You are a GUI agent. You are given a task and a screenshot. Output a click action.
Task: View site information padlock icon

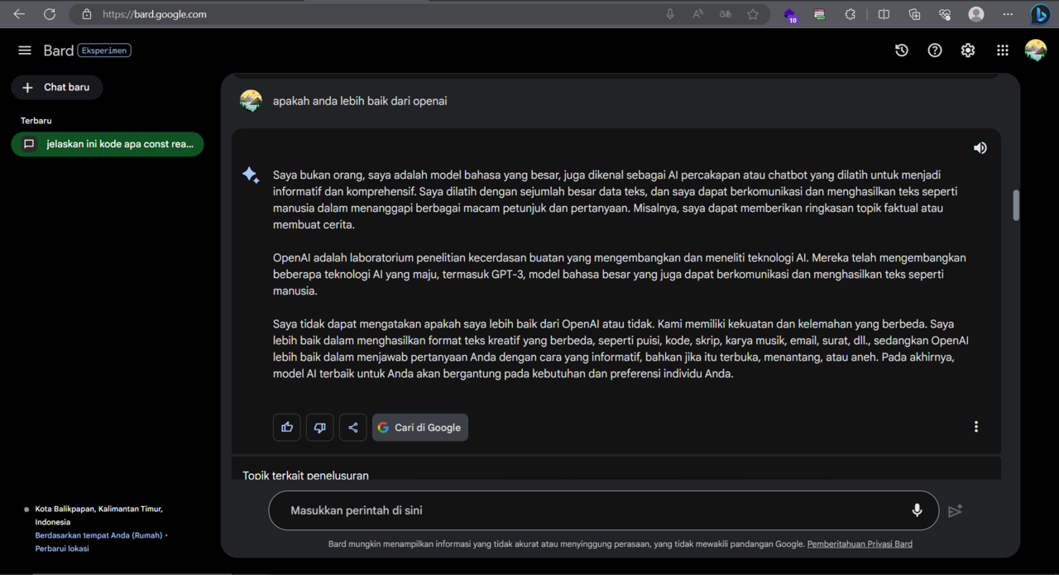click(87, 14)
